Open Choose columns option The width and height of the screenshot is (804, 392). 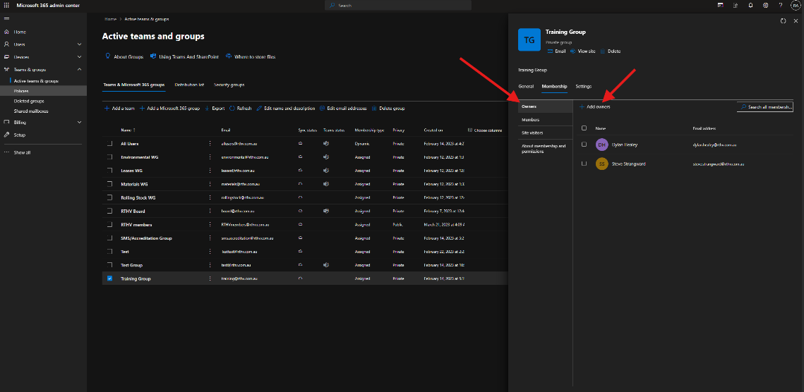484,130
